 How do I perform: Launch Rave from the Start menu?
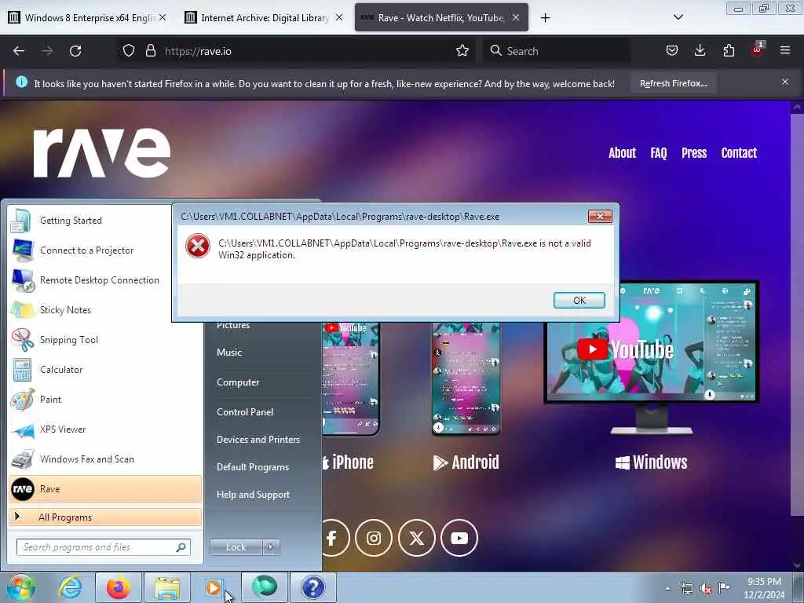click(105, 488)
